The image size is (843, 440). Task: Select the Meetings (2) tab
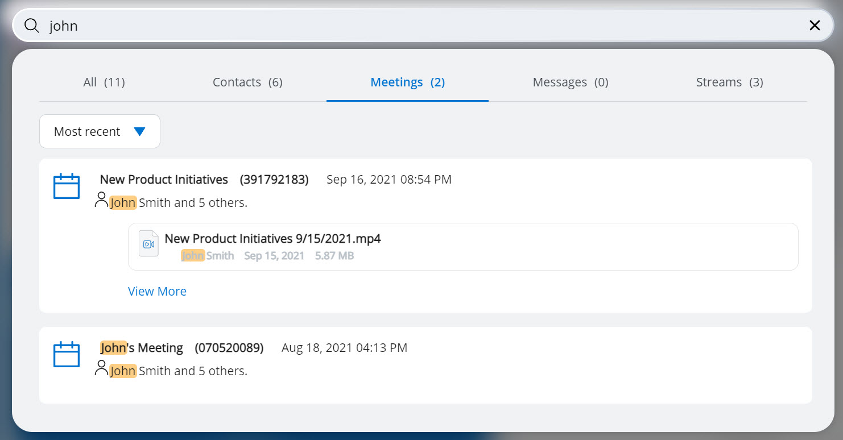pos(407,82)
